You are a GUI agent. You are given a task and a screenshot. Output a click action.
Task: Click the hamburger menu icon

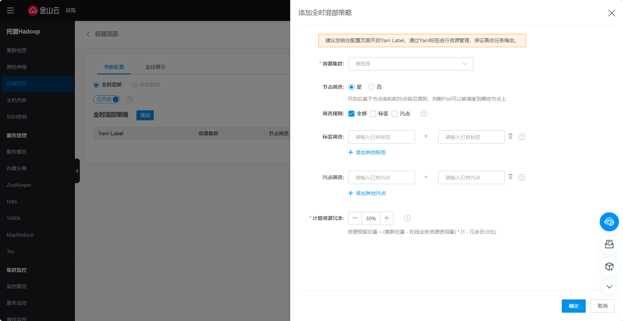point(10,10)
